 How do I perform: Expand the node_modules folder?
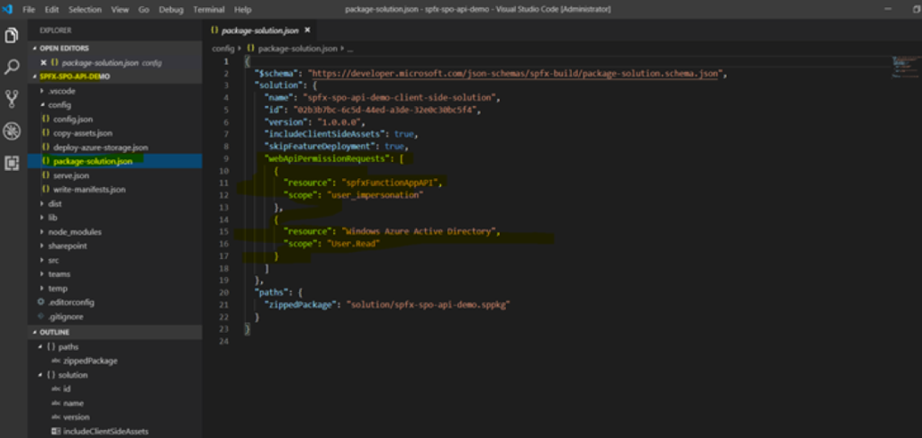pos(73,232)
